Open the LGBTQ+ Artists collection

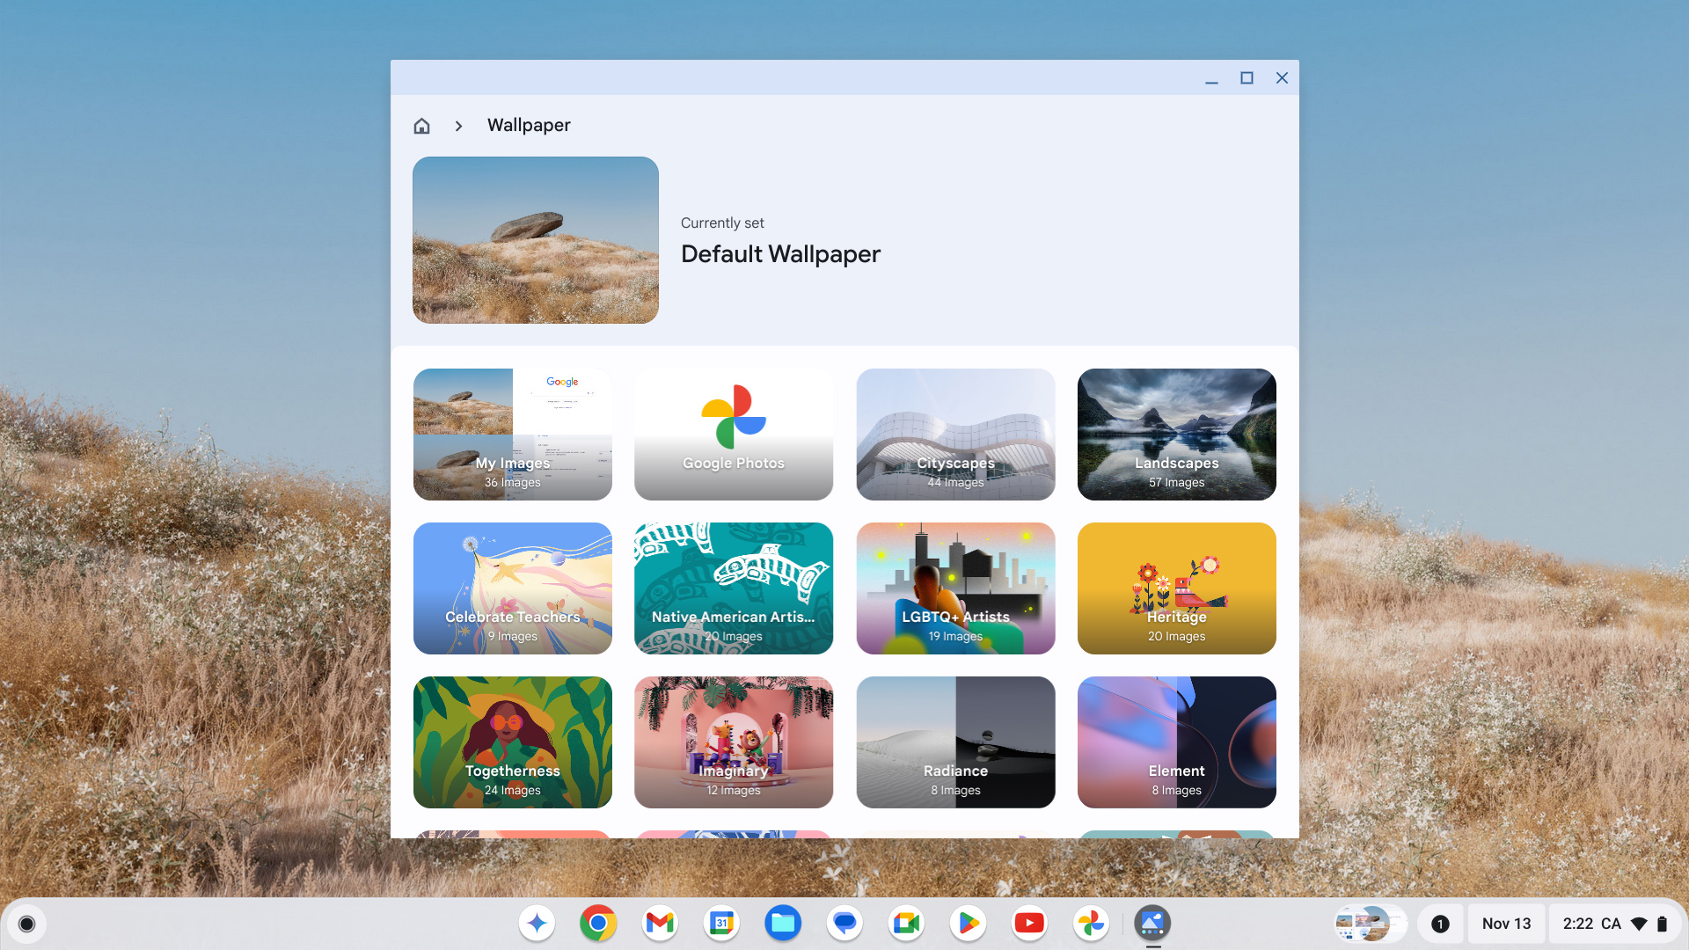tap(955, 588)
